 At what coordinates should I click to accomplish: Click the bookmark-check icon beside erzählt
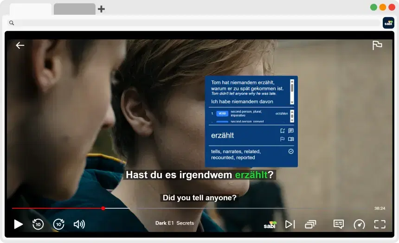283,131
